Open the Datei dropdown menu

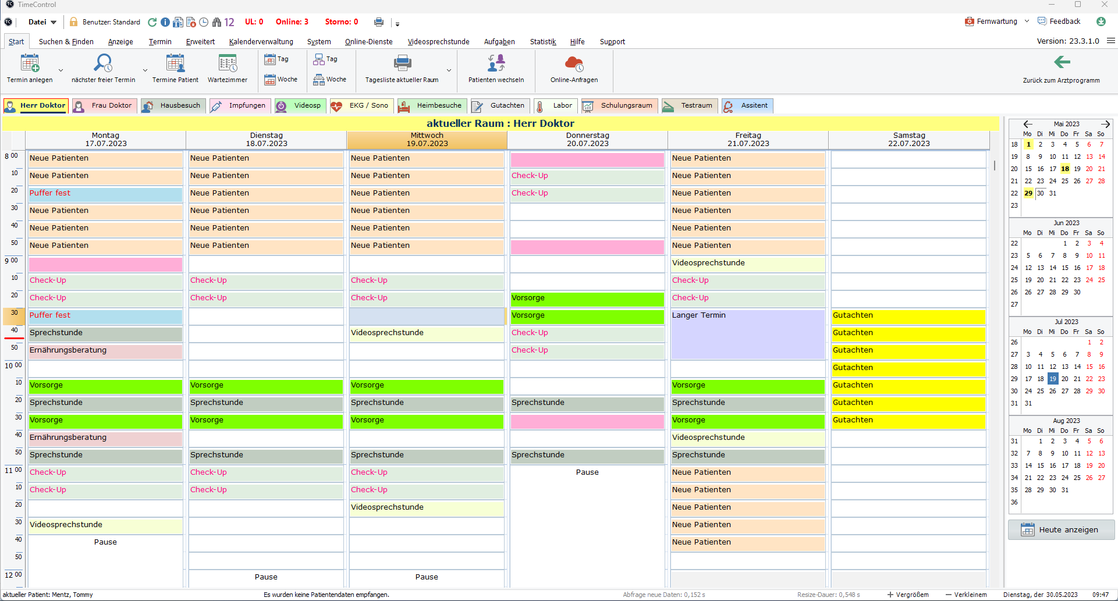click(42, 22)
